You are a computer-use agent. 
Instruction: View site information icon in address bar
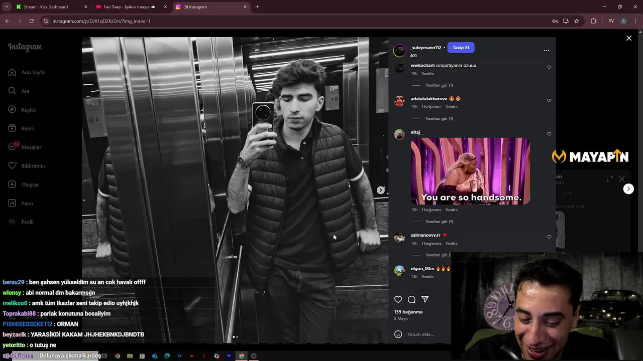tap(46, 21)
